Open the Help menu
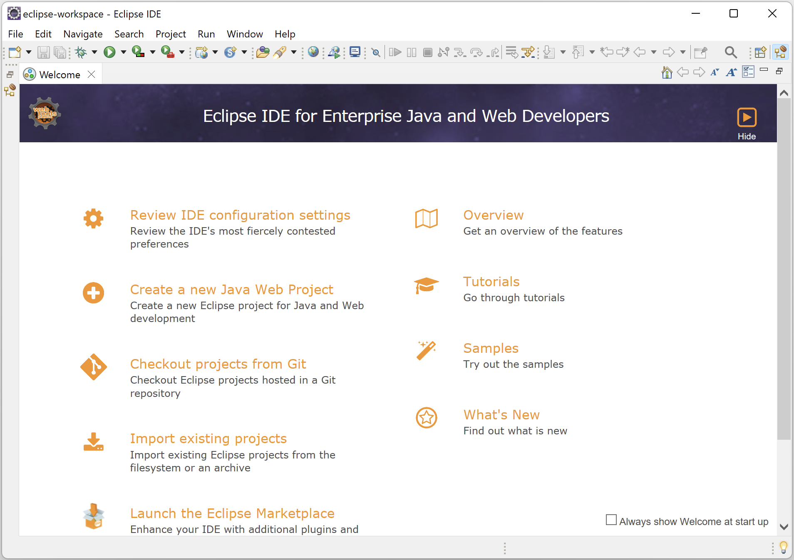The height and width of the screenshot is (560, 794). click(285, 34)
